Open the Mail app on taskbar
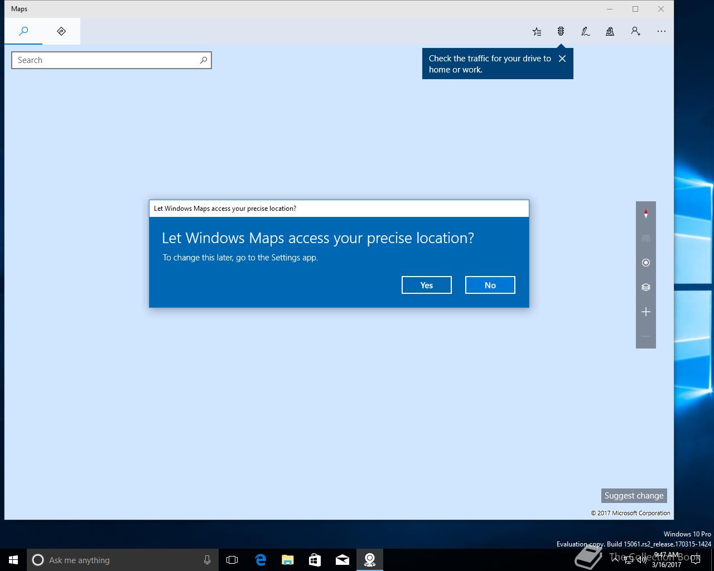This screenshot has height=571, width=714. (x=342, y=560)
